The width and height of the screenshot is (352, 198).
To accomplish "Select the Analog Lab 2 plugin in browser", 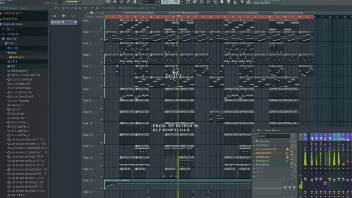I will click(x=19, y=118).
